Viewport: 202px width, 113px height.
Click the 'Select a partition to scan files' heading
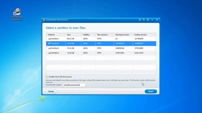(66, 28)
